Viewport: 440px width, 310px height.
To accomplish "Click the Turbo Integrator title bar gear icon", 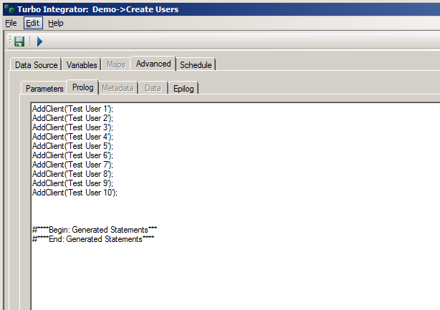I will click(9, 9).
